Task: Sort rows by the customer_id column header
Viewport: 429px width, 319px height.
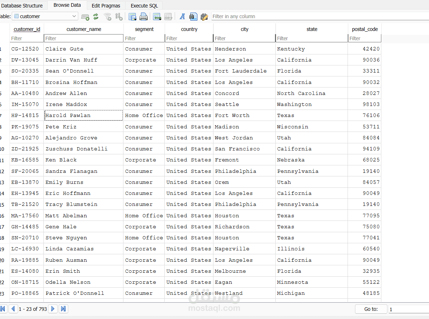Action: [x=27, y=29]
